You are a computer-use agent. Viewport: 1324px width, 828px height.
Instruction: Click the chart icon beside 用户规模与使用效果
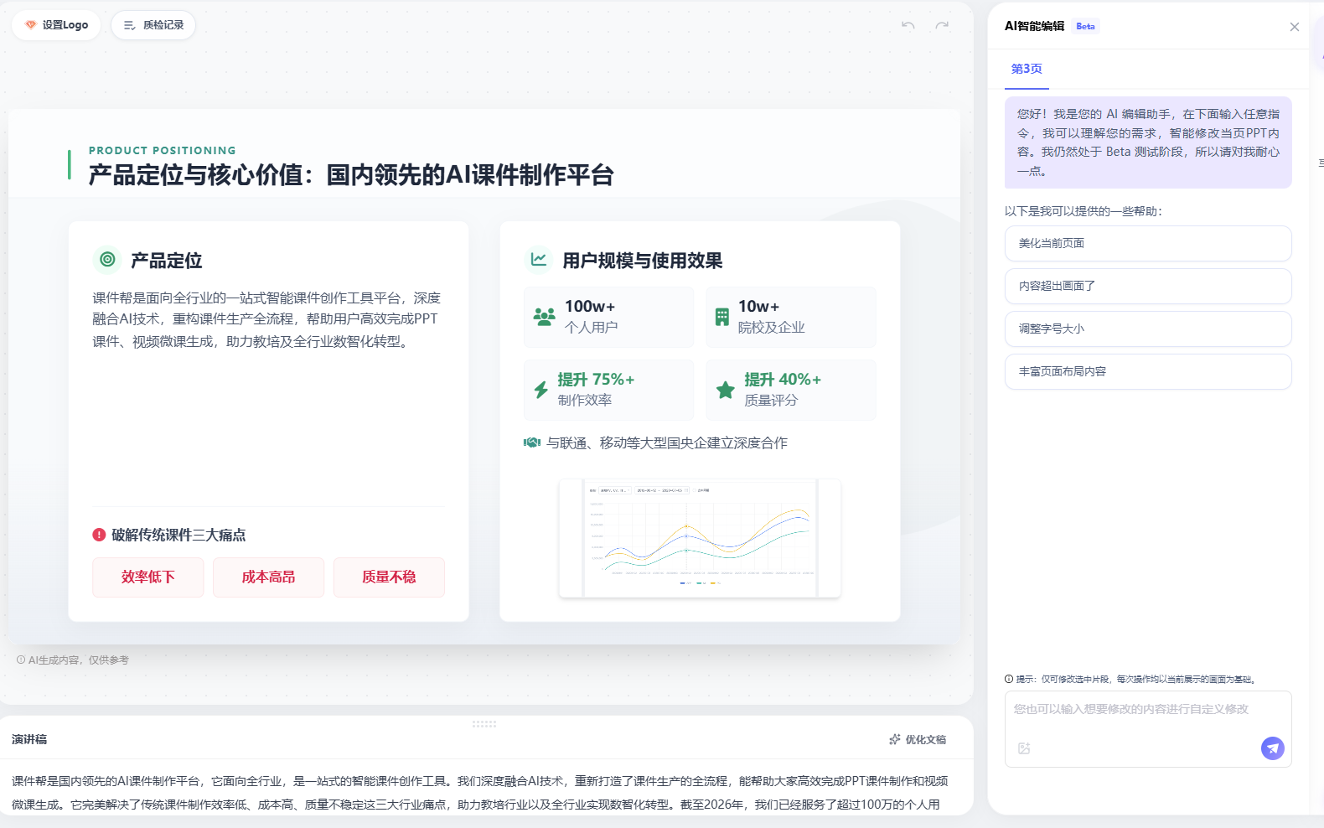click(x=538, y=260)
